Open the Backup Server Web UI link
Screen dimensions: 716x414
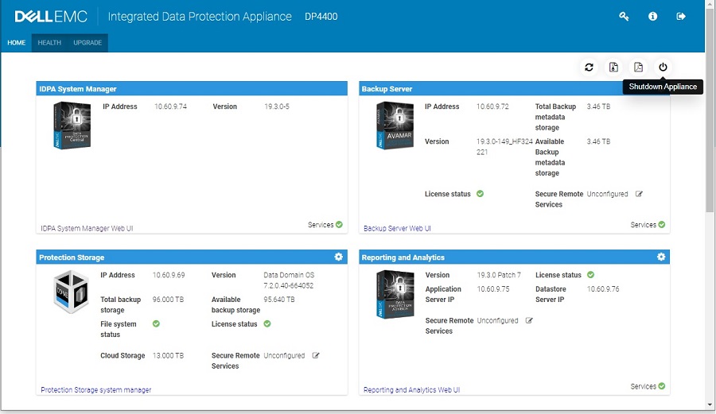(397, 229)
